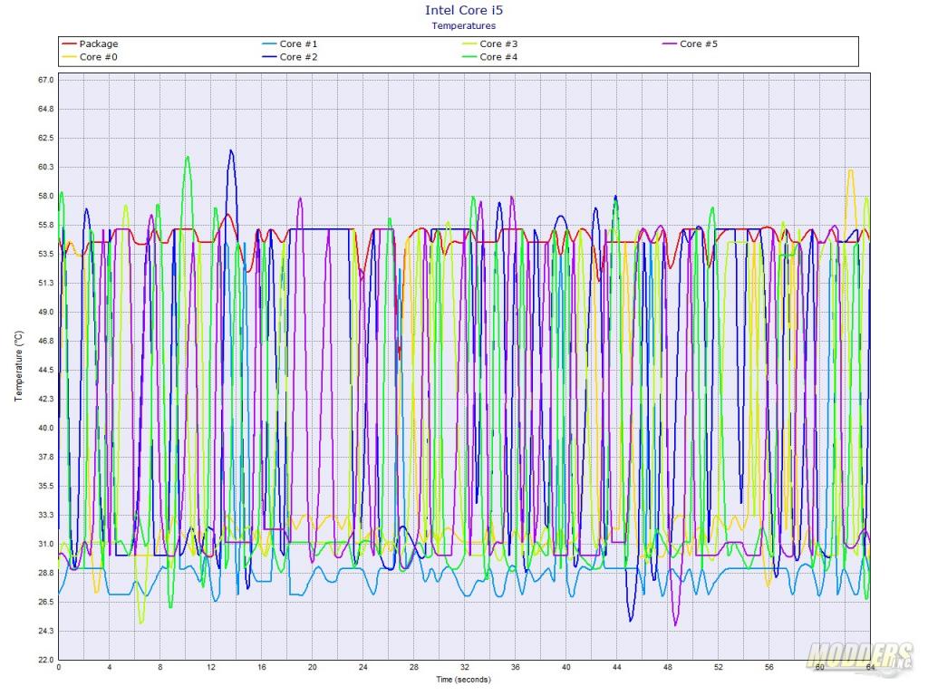Click the yellow Core #0 legend line marker
The image size is (928, 696).
[69, 57]
